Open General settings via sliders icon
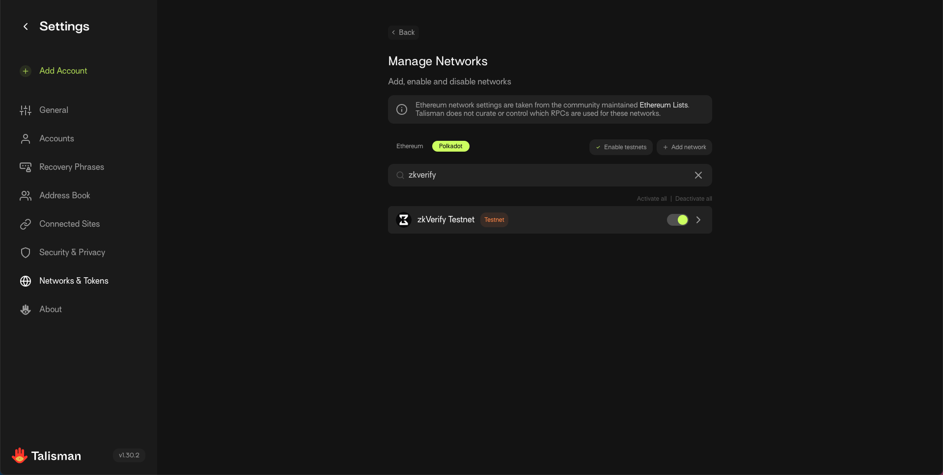The image size is (943, 475). [x=26, y=110]
